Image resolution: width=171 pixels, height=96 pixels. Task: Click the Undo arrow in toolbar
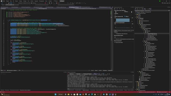(x=14, y=3)
